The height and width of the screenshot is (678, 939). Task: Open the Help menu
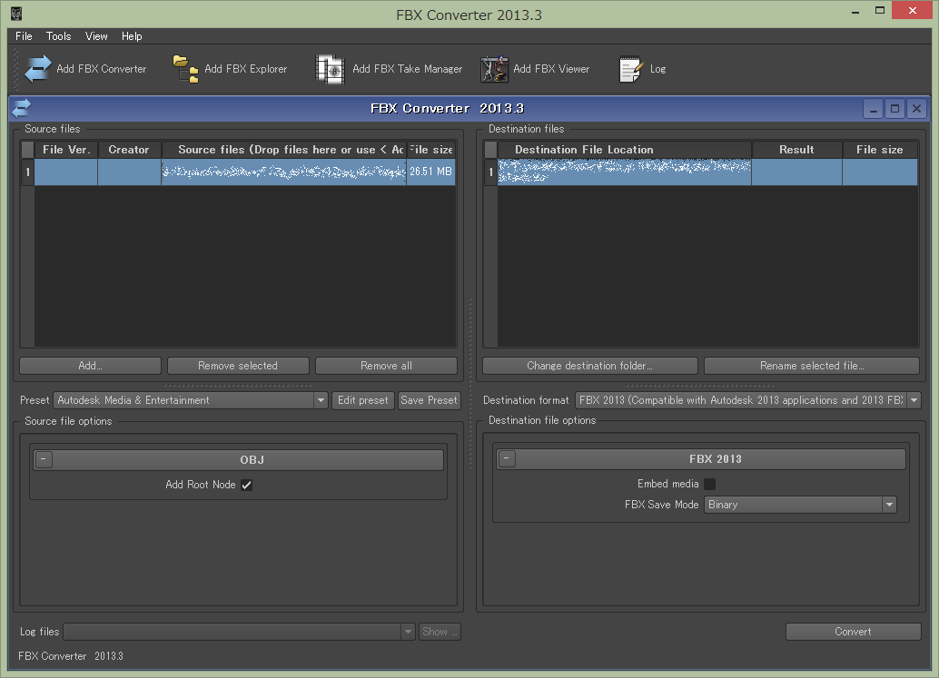pyautogui.click(x=132, y=36)
